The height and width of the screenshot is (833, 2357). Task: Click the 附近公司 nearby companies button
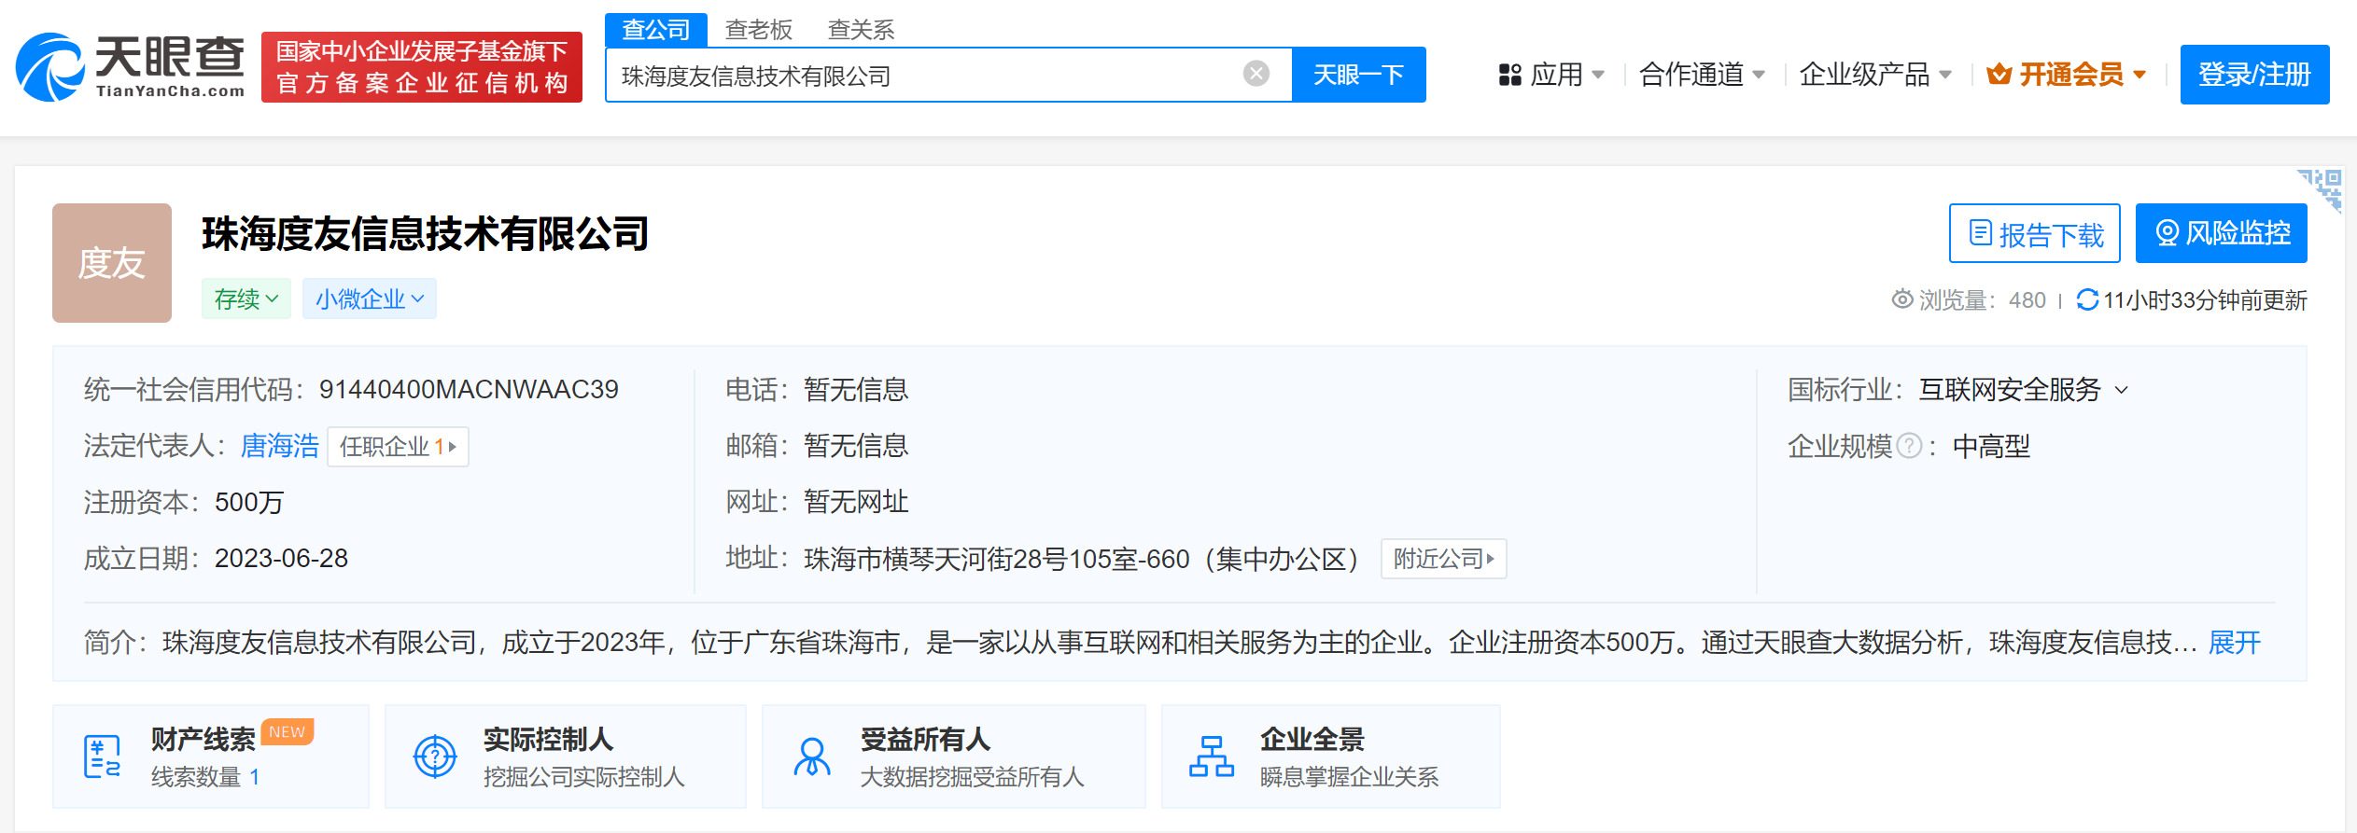tap(1443, 559)
